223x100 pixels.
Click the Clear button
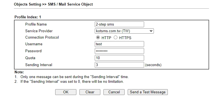(x=90, y=92)
